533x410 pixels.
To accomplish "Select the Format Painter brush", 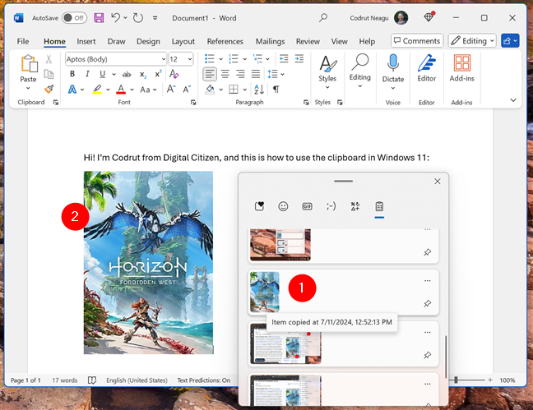I will 49,90.
